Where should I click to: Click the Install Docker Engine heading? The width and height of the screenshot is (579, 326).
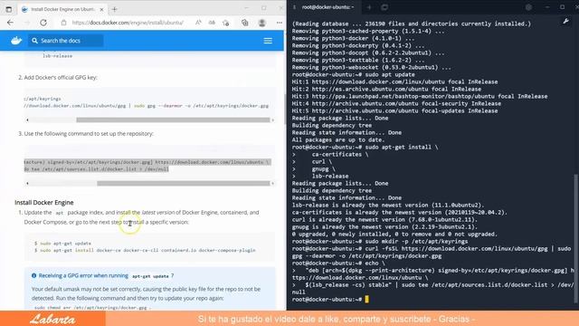(44, 203)
